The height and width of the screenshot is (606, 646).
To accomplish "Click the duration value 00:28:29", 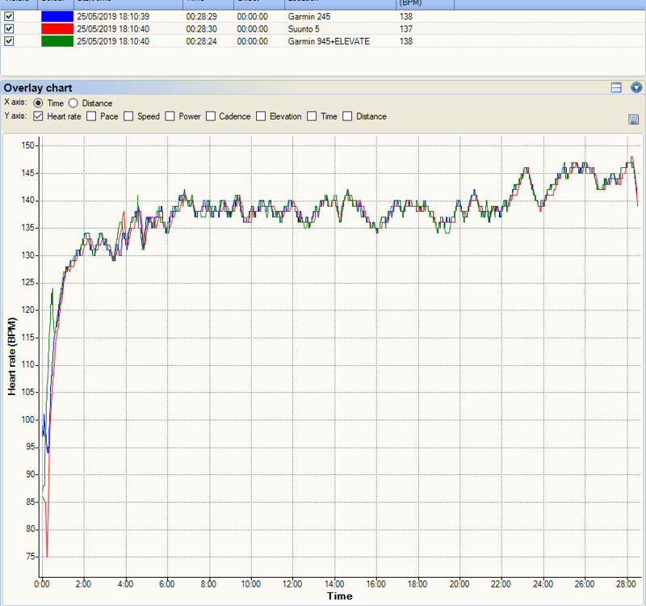I will (x=201, y=16).
